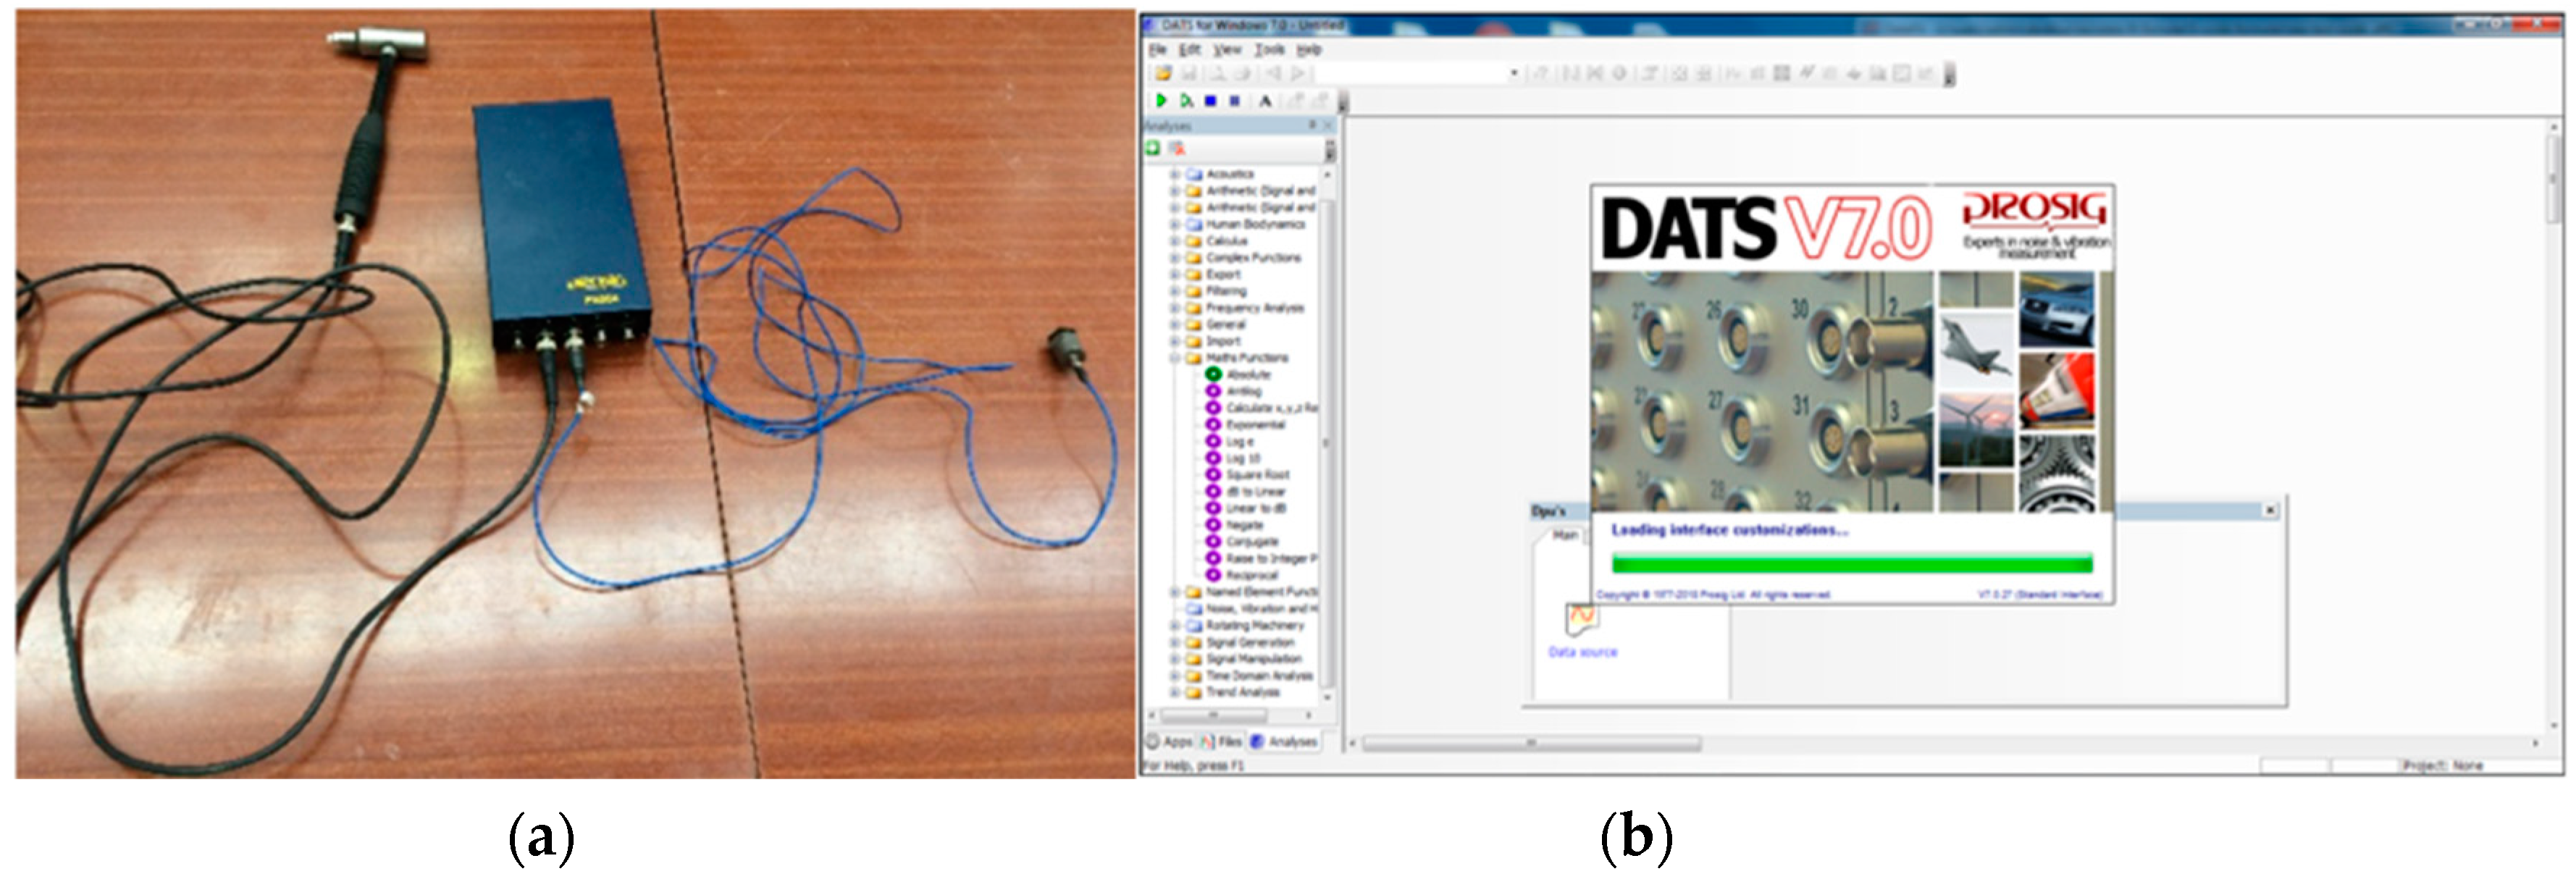This screenshot has width=2576, height=882.
Task: Select the Time Domain Analysis folder row
Action: click(1249, 675)
